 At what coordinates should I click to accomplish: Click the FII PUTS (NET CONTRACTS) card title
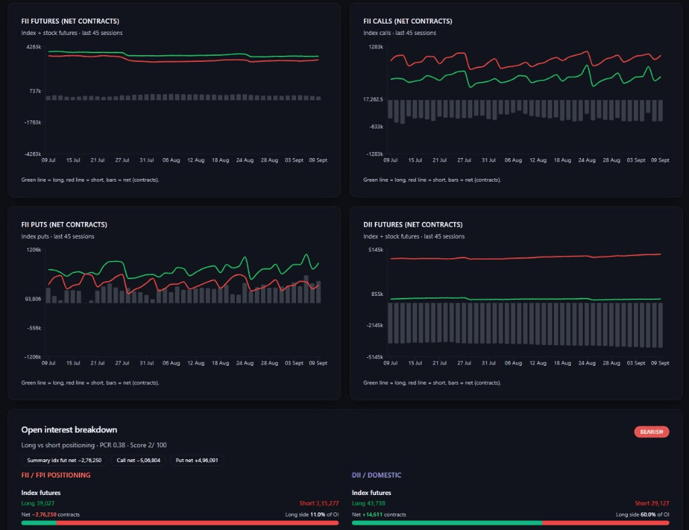tap(64, 225)
